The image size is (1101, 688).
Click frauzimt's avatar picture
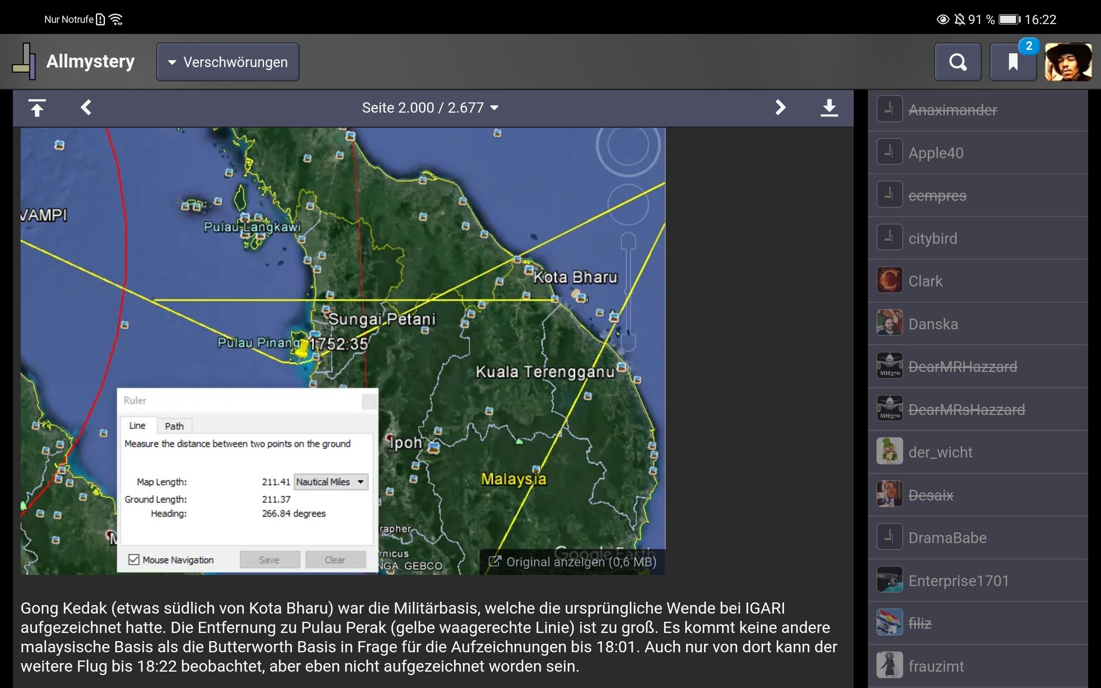pyautogui.click(x=889, y=665)
